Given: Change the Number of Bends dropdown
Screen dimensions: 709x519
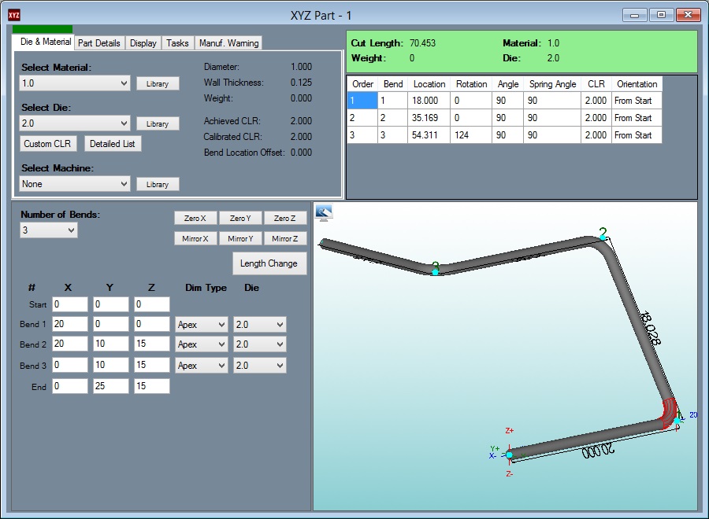Looking at the screenshot, I should click(49, 230).
